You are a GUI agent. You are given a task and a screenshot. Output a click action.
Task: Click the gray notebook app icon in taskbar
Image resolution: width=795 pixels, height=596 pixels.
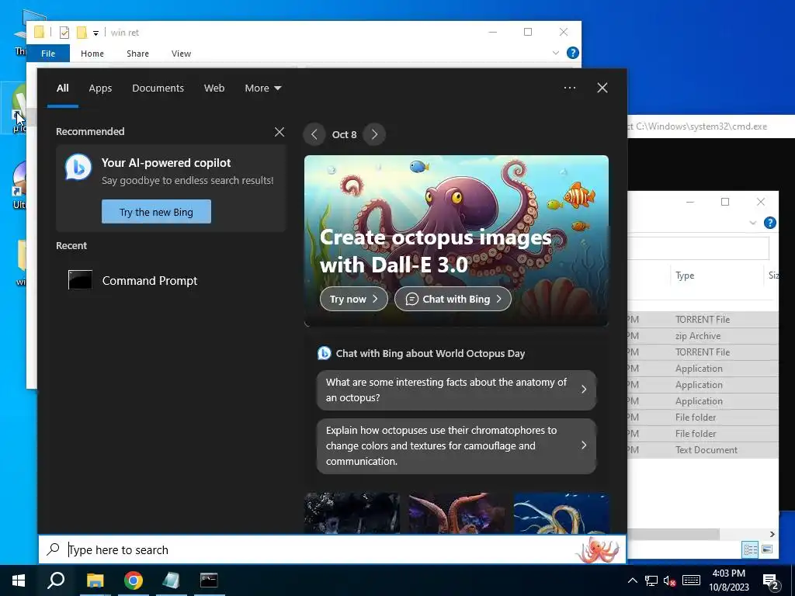(171, 580)
